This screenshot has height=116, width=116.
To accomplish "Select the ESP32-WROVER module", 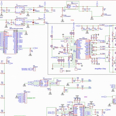I will point(10,42).
